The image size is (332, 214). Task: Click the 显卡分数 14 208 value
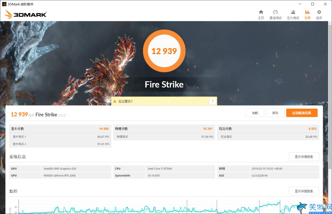click(x=104, y=129)
